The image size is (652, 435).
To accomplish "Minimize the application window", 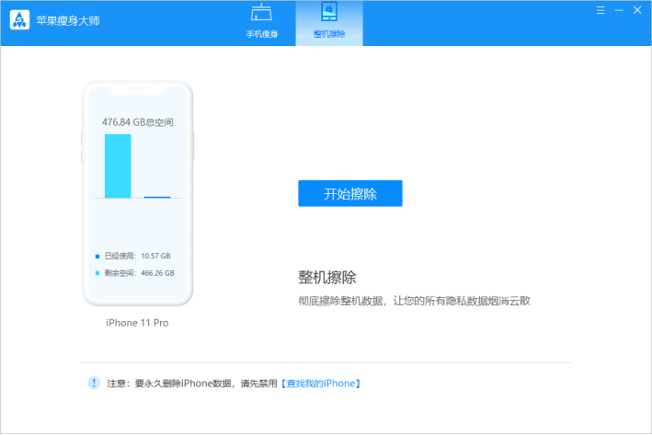I will (619, 10).
